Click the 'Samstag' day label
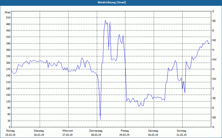Image resolution: width=222 pixels, height=138 pixels. coord(153,131)
